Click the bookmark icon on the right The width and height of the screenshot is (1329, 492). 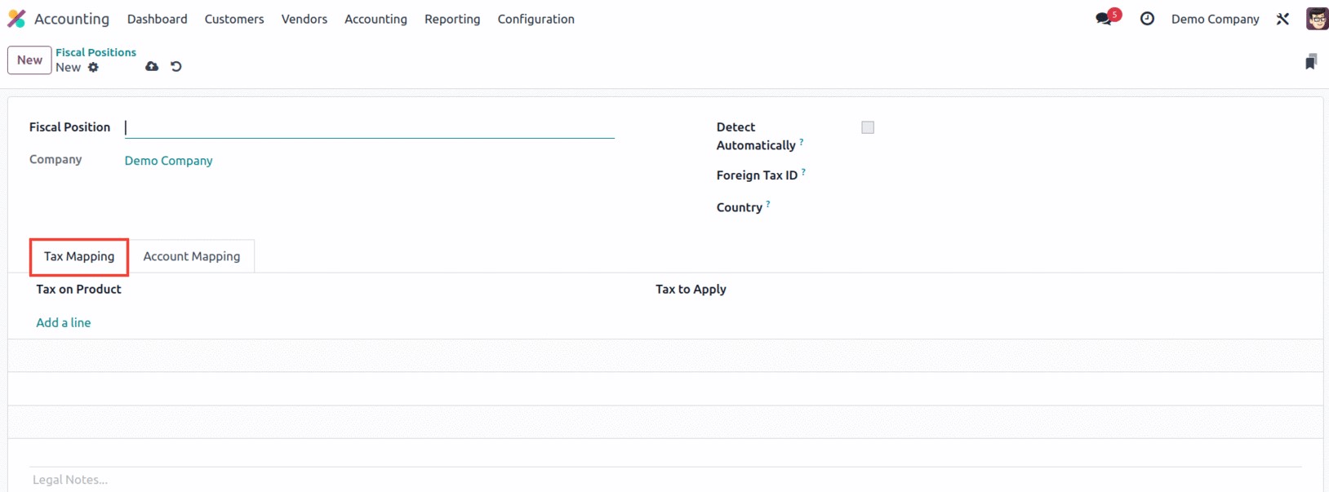point(1310,62)
